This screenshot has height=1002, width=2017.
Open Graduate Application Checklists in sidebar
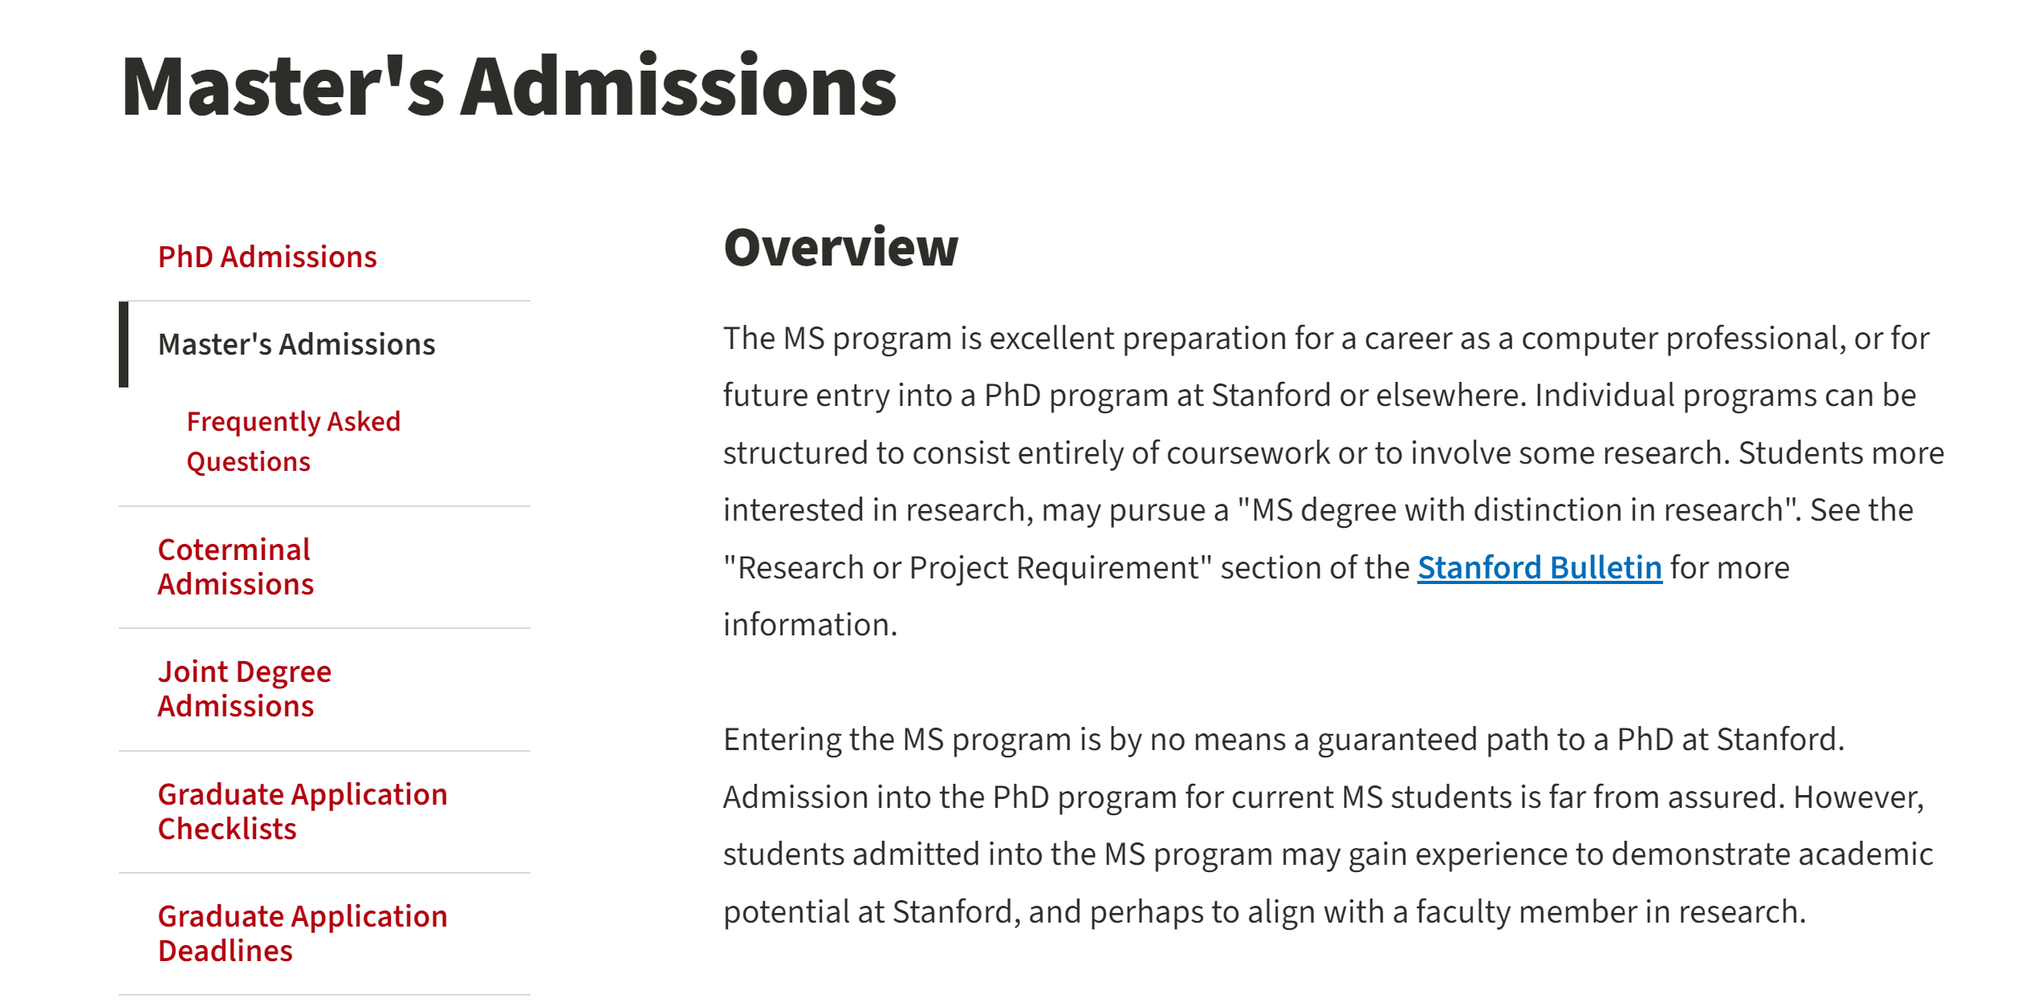tap(302, 811)
